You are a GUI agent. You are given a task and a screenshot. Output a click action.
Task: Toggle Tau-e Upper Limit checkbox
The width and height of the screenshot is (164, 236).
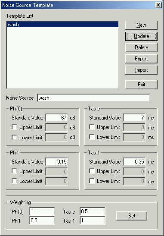(x=92, y=127)
